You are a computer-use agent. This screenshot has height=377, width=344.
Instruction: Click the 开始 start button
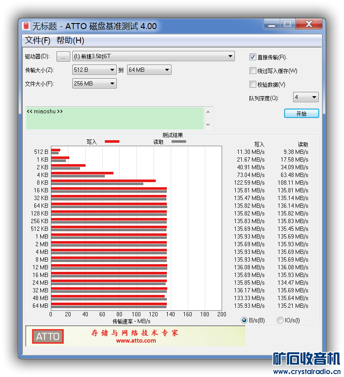(x=301, y=114)
